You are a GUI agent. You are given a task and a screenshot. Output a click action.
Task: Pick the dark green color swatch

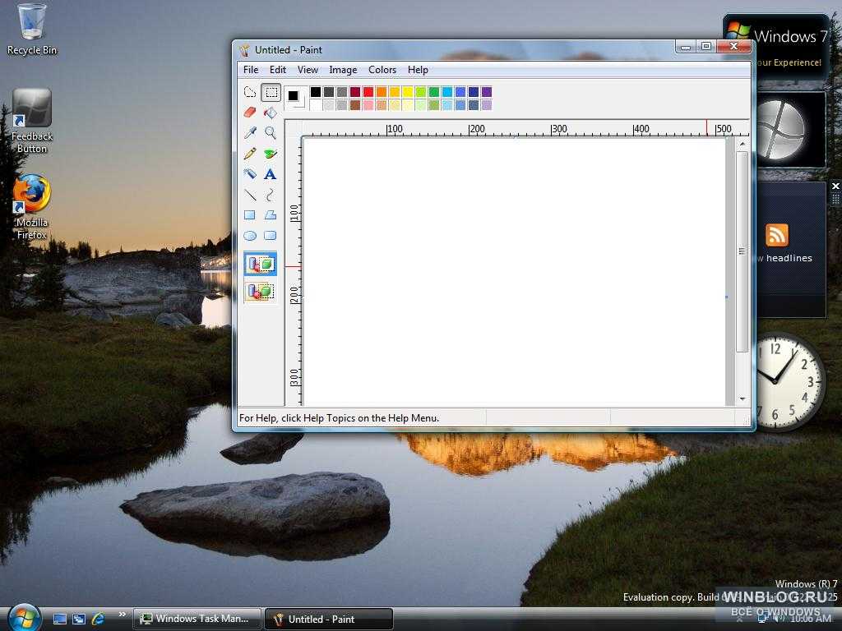pos(434,92)
